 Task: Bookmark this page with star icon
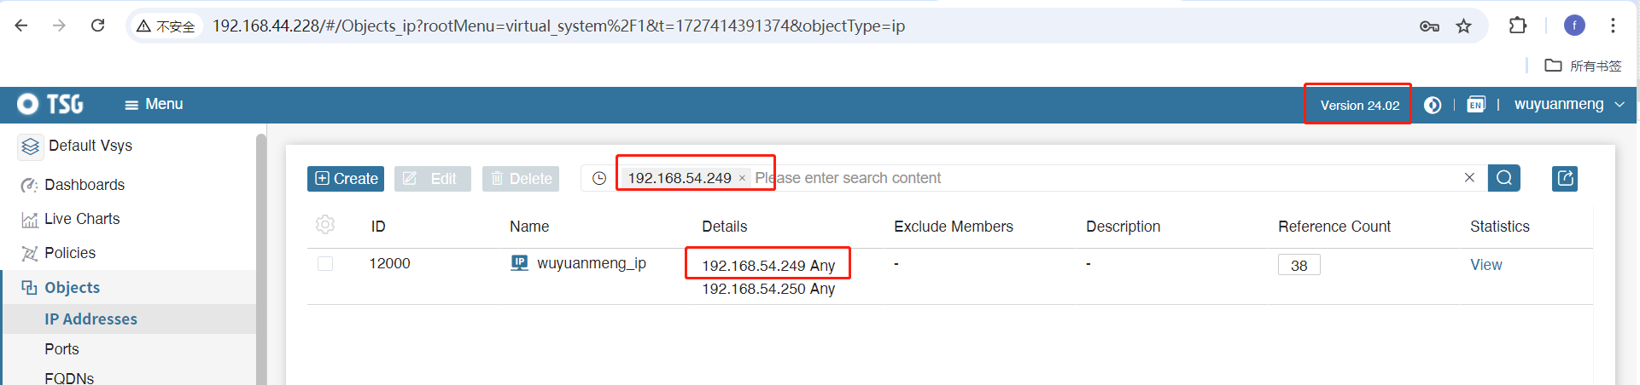[1464, 26]
